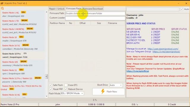
Task: Click the top right blank text field
Action: tap(153, 9)
